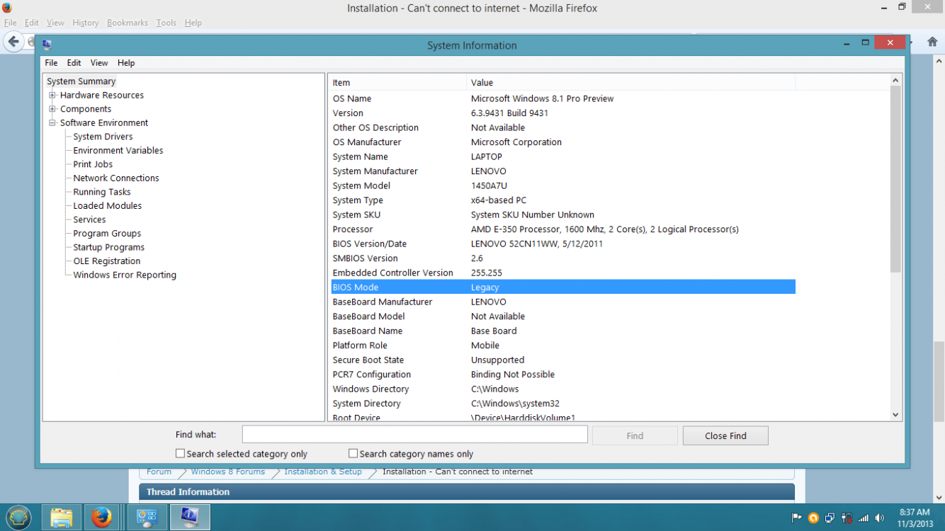
Task: Select System Drivers in tree
Action: pos(103,137)
